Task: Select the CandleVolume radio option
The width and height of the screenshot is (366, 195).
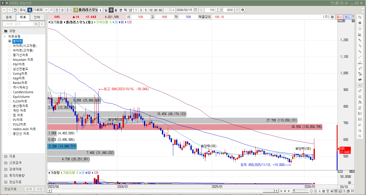Action: 10,92
